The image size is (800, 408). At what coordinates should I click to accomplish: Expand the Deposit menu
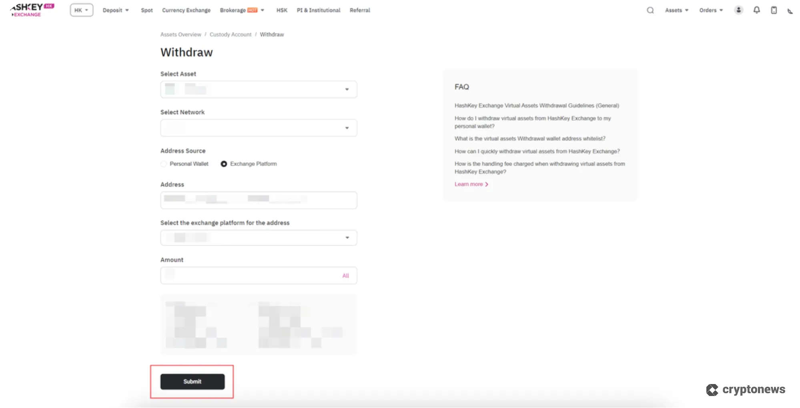click(x=115, y=10)
